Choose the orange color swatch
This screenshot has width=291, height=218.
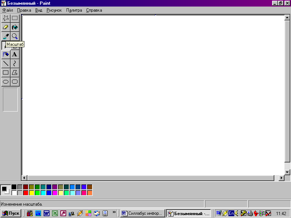point(89,193)
